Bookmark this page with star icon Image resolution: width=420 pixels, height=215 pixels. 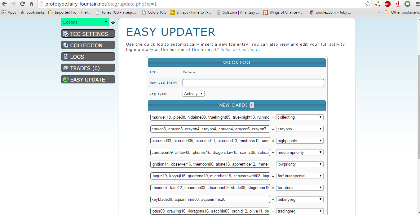pos(368,4)
